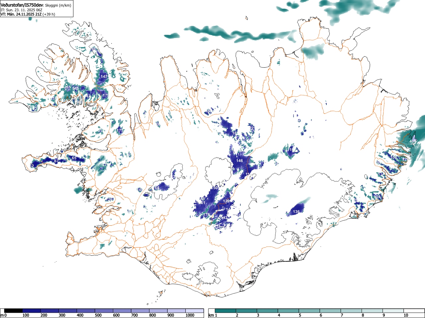Click the '1000' tick on the meter legend
This screenshot has height=318, width=425.
[190, 315]
